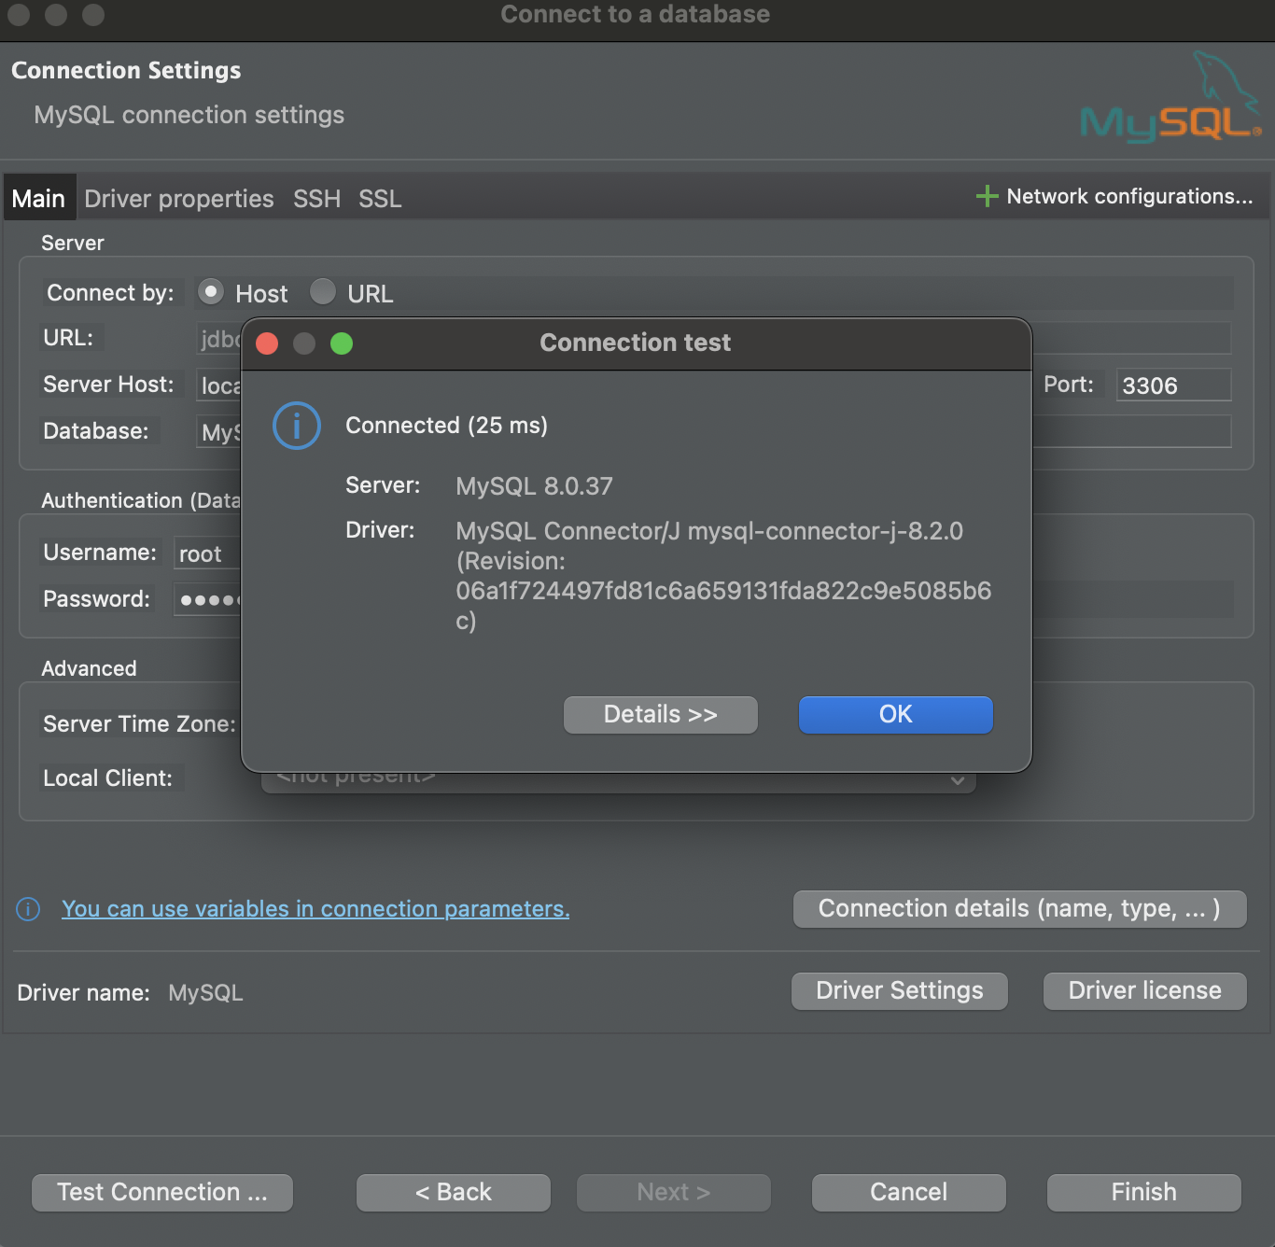
Task: Open the SSH tab
Action: pyautogui.click(x=316, y=199)
